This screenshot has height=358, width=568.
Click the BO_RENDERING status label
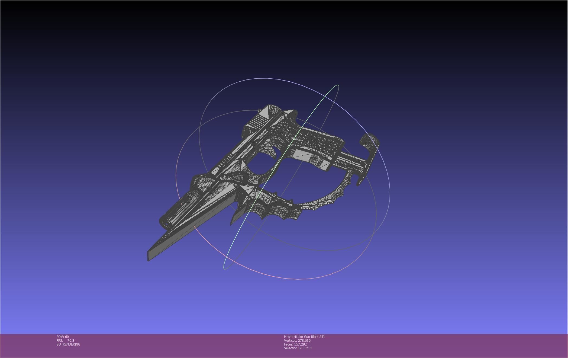68,344
